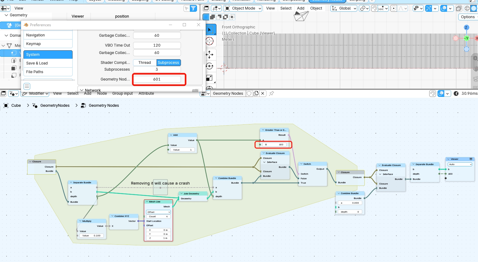Toggle node editor snapping magnet icon
The image size is (478, 262).
pos(433,94)
